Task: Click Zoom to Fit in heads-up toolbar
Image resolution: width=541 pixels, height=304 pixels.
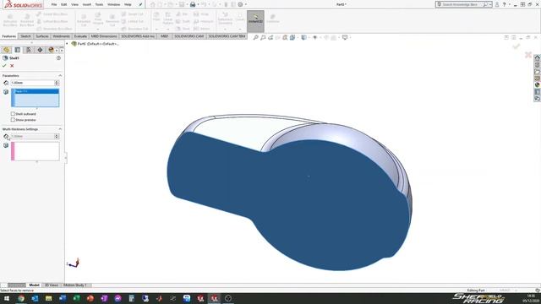Action: tap(255, 37)
